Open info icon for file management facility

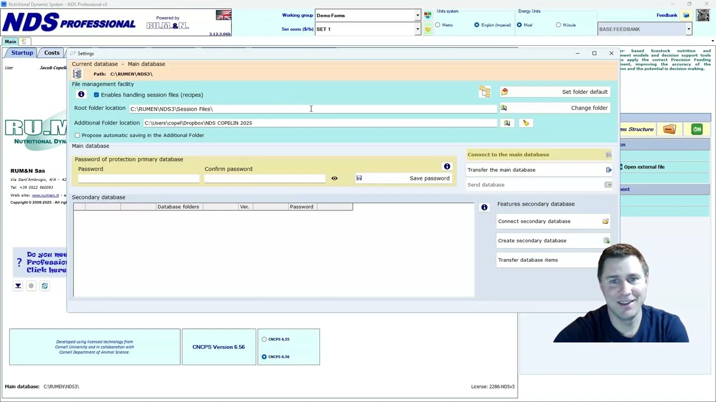(x=81, y=95)
